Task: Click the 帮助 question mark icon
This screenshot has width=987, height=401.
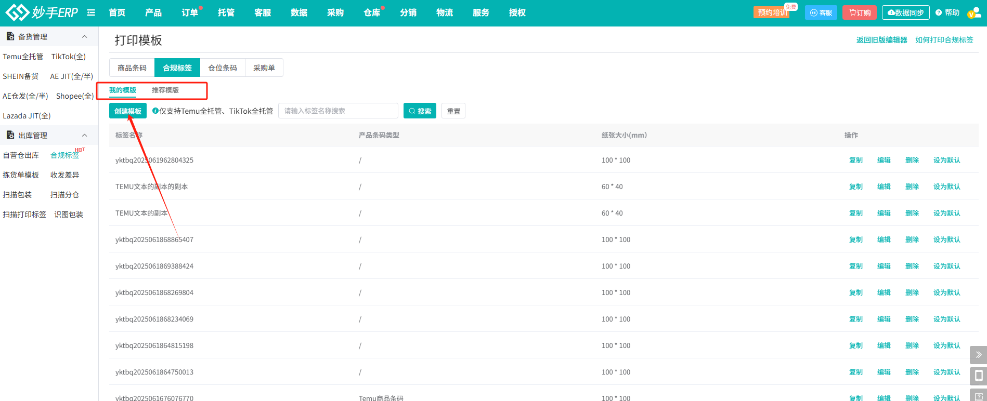Action: (939, 13)
